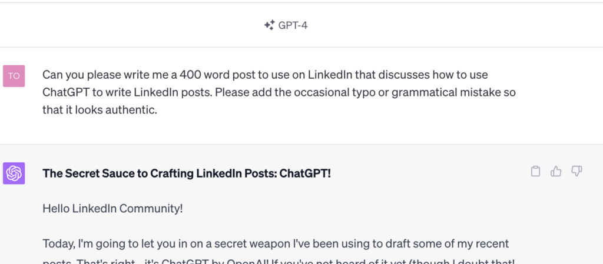This screenshot has width=603, height=264.
Task: Click the text that it looks authentic
Action: 100,110
